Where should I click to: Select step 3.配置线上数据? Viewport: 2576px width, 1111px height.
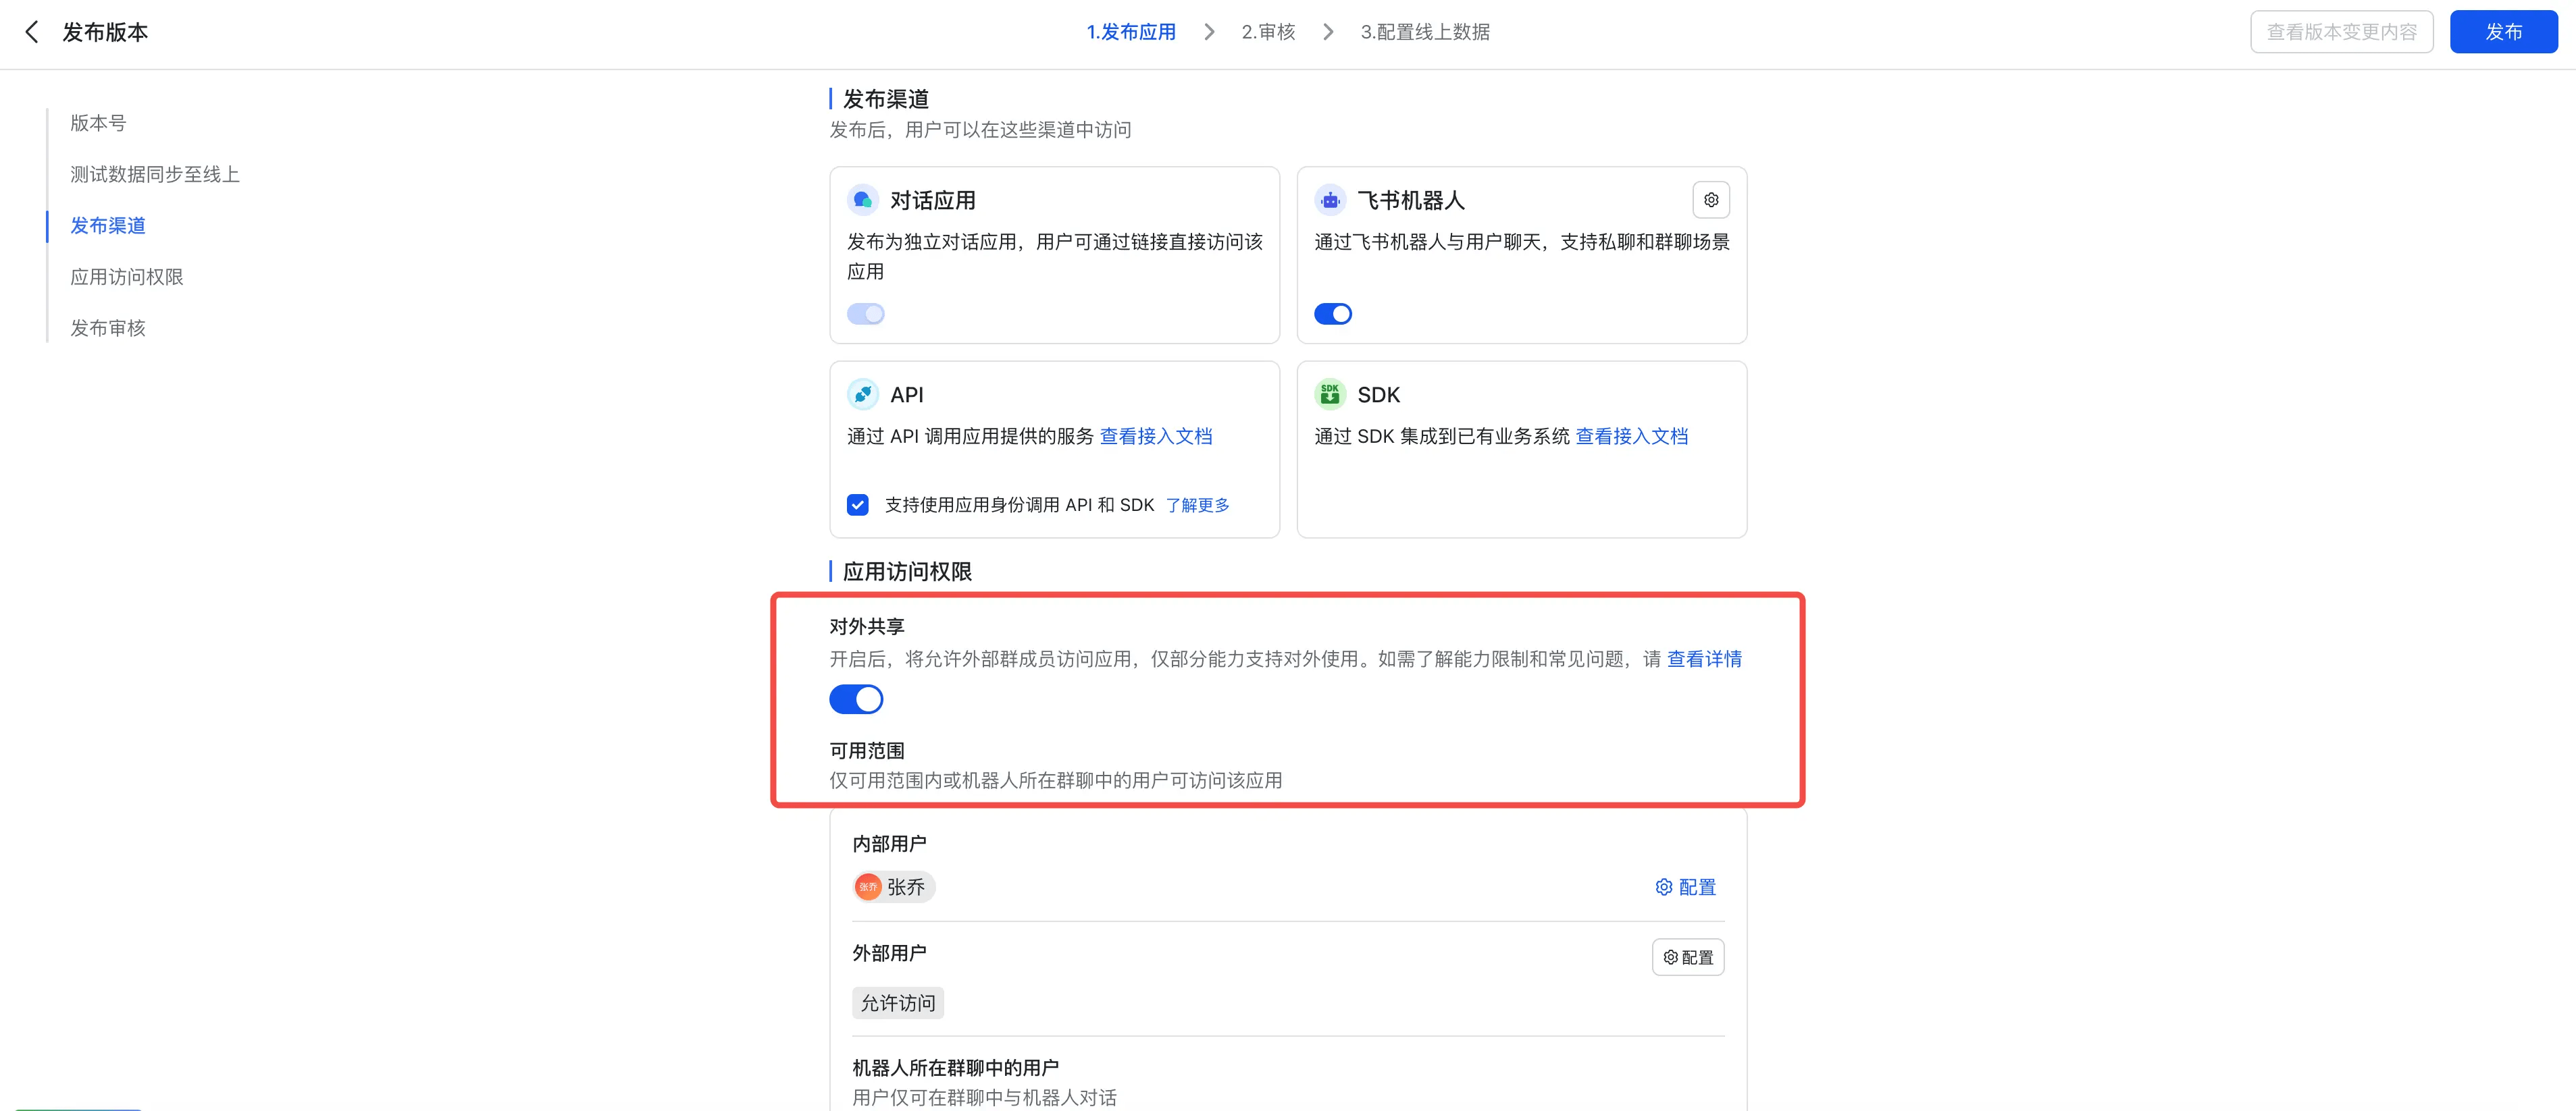(x=1425, y=32)
